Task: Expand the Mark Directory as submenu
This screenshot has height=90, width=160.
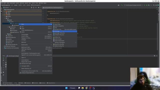Action: click(x=35, y=68)
